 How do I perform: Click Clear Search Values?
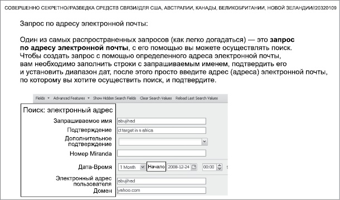pos(156,98)
